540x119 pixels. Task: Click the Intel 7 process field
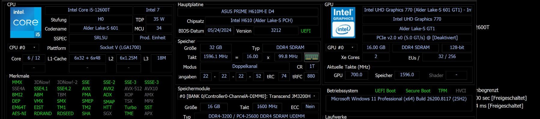tap(153, 10)
